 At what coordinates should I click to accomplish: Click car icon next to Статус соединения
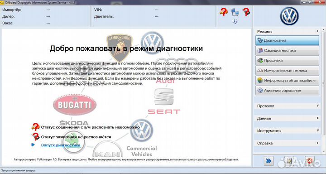pos(36,127)
